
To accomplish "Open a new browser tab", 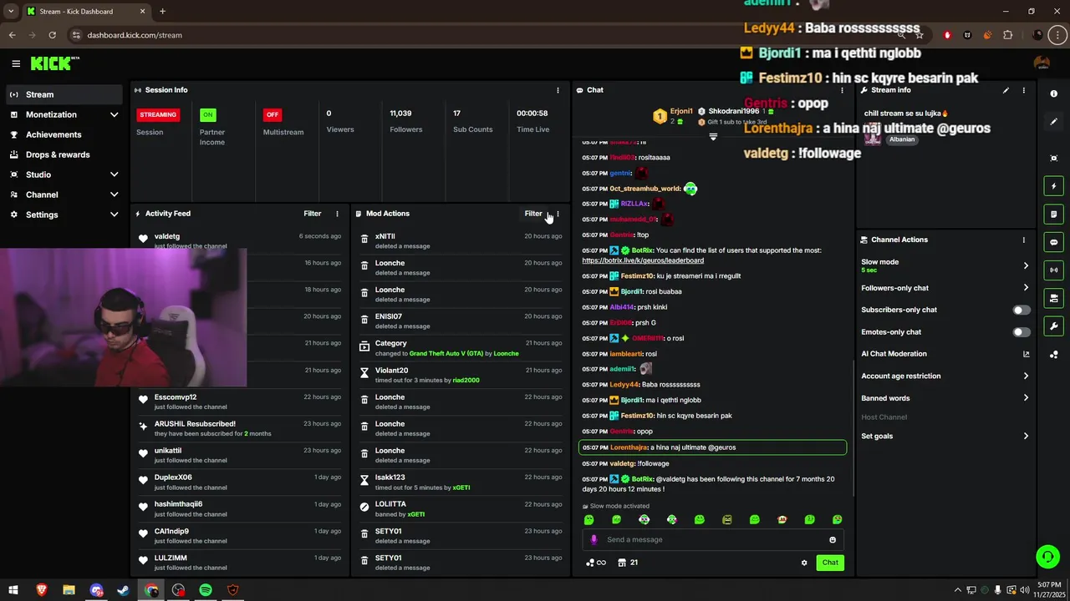I will pos(162,12).
